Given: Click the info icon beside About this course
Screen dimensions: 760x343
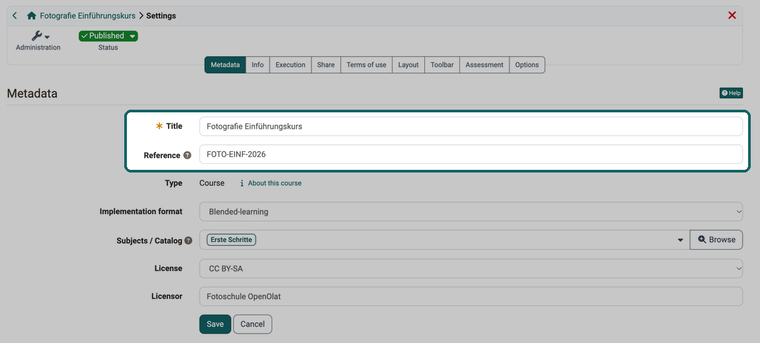Looking at the screenshot, I should pos(241,183).
